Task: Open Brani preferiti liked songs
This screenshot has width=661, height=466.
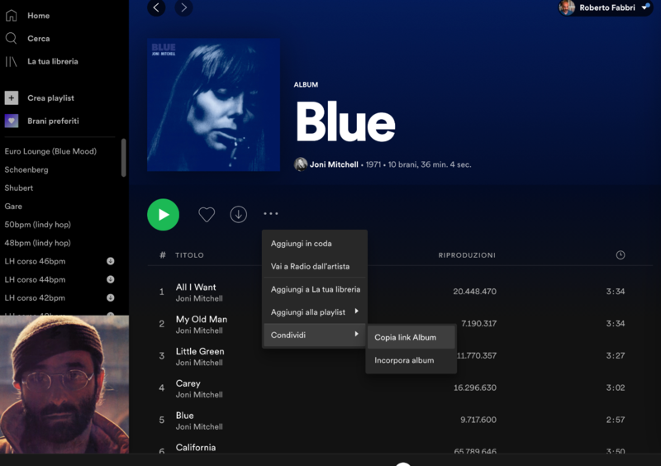Action: [x=53, y=121]
